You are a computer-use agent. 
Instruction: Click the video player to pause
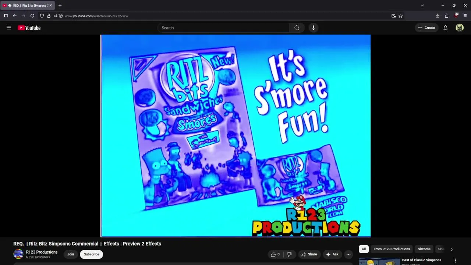pyautogui.click(x=235, y=136)
